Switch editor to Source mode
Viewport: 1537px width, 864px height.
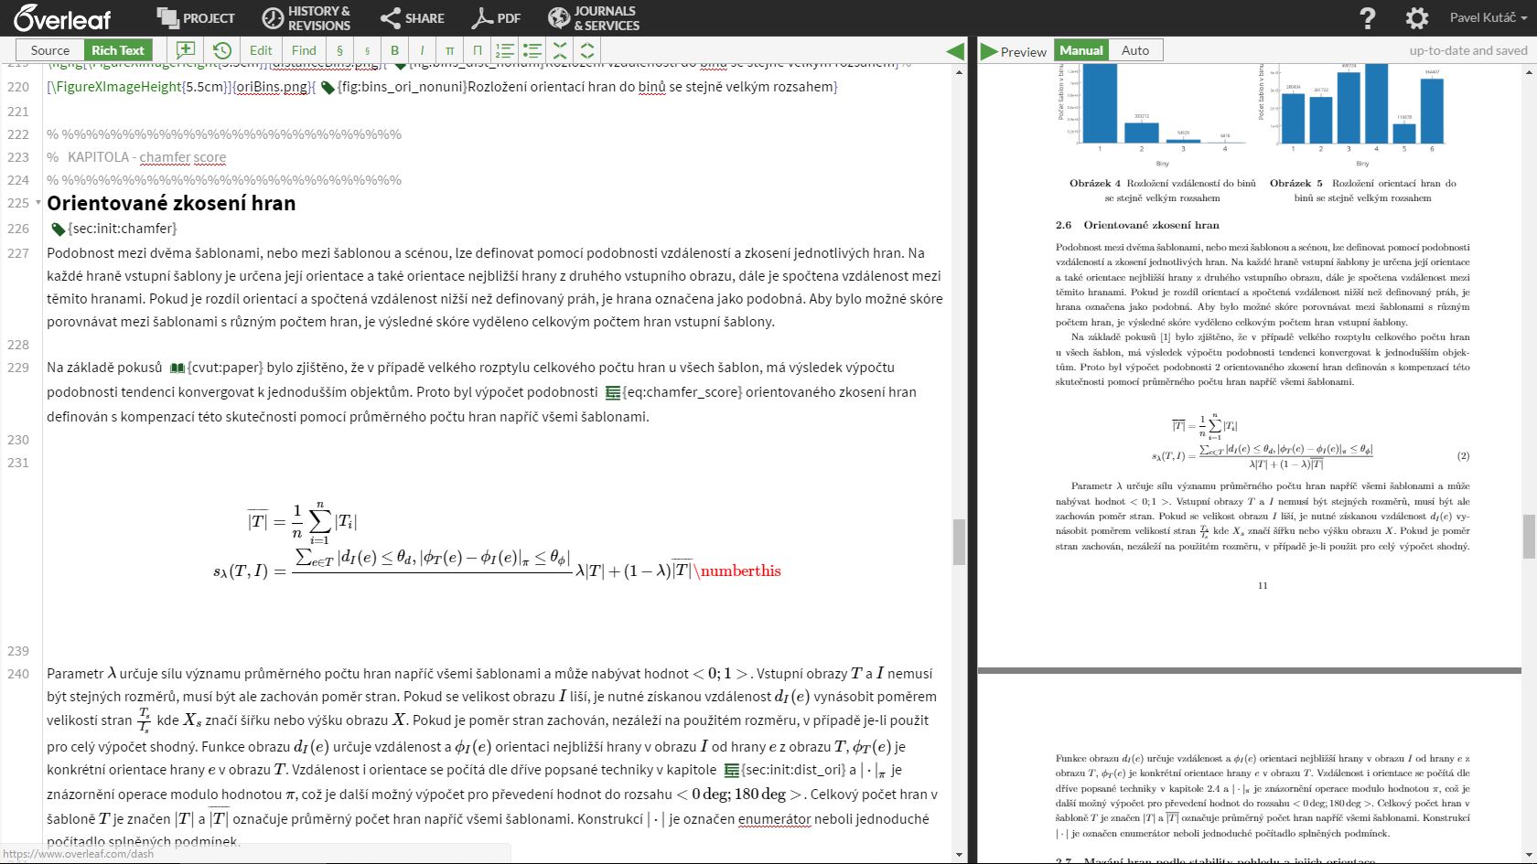[x=50, y=50]
